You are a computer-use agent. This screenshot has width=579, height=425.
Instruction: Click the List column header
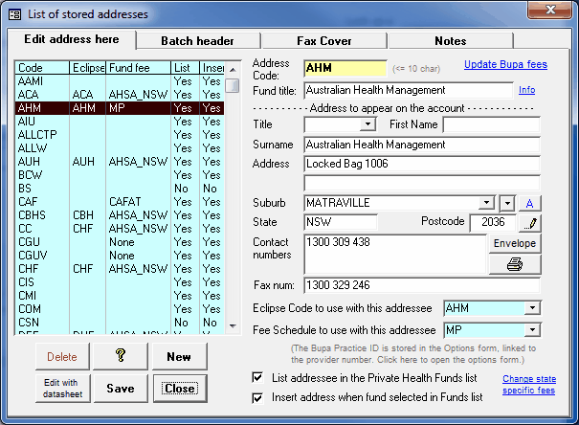coord(185,68)
